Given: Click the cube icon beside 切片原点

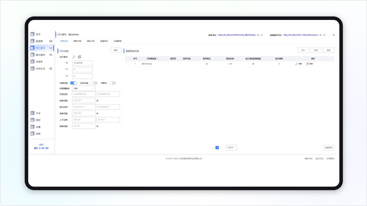Looking at the screenshot, I should [x=79, y=57].
